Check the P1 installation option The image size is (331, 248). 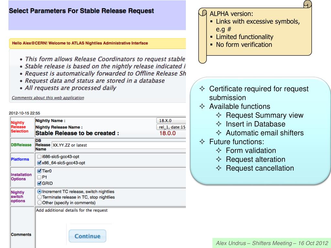click(x=39, y=177)
